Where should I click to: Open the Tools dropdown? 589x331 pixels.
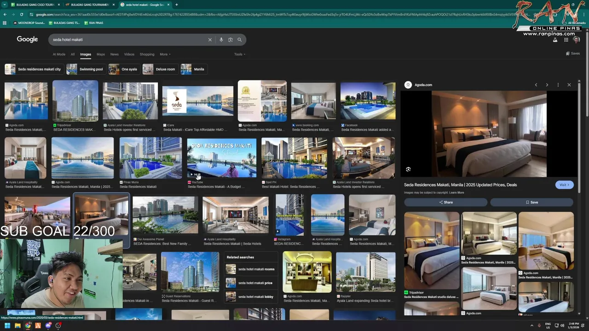click(240, 54)
